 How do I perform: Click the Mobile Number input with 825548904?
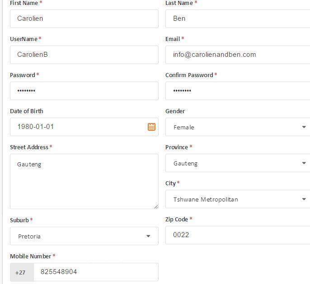click(96, 272)
